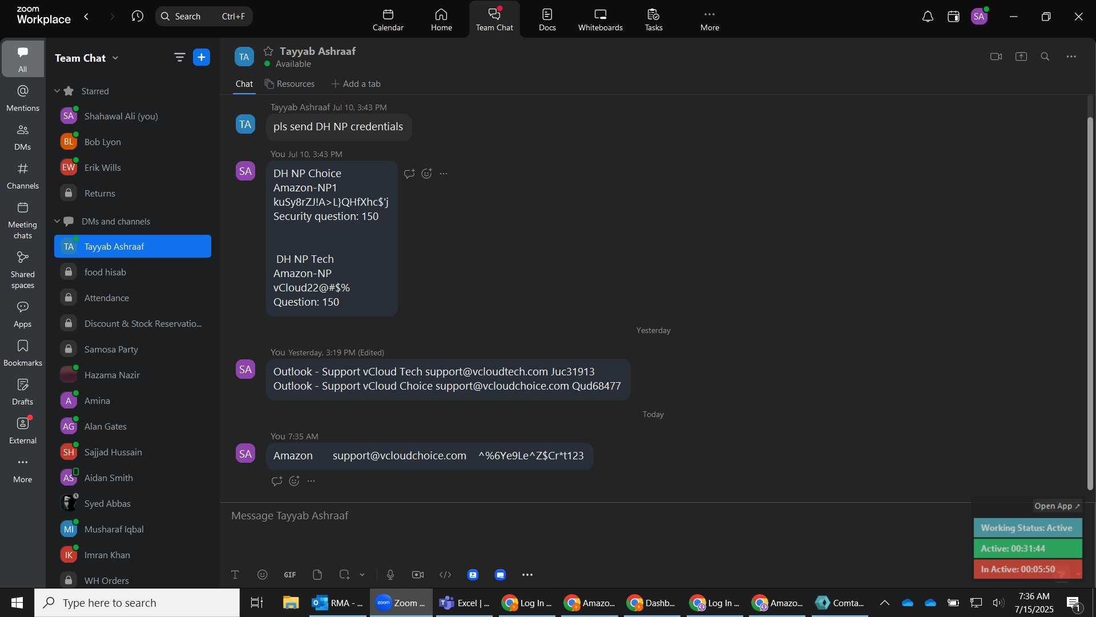Image resolution: width=1096 pixels, height=617 pixels.
Task: Record an audio message
Action: click(x=390, y=575)
